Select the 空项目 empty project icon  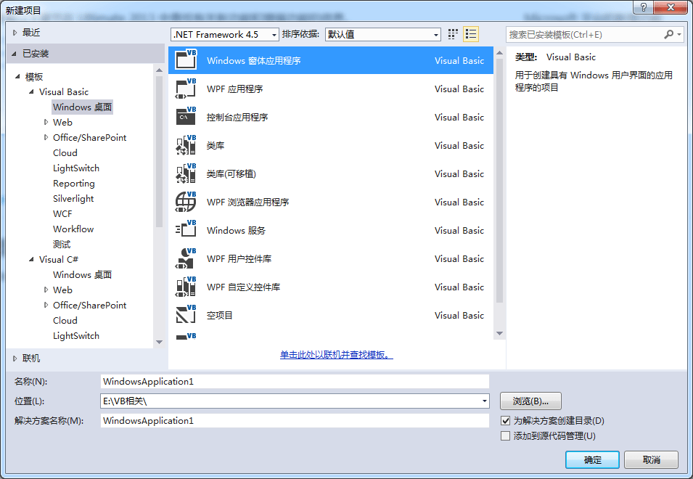click(x=186, y=315)
